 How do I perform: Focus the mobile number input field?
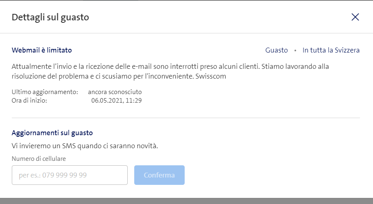[70, 175]
